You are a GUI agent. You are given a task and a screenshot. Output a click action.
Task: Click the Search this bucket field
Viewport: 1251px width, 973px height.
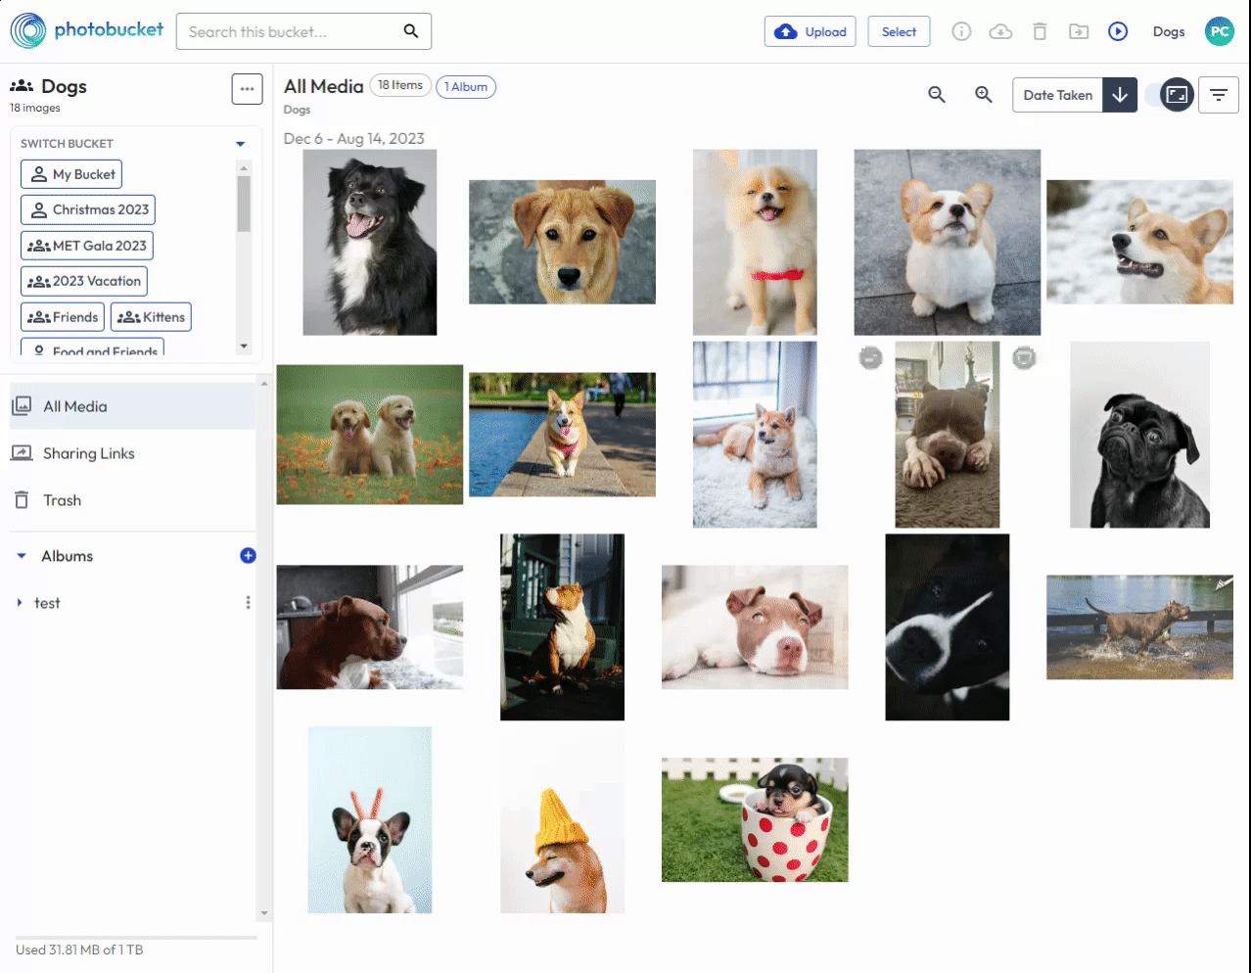[x=303, y=31]
